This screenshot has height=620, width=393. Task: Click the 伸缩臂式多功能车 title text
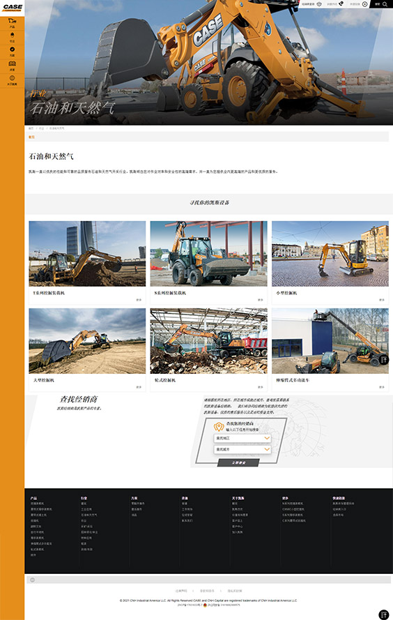[x=293, y=380]
